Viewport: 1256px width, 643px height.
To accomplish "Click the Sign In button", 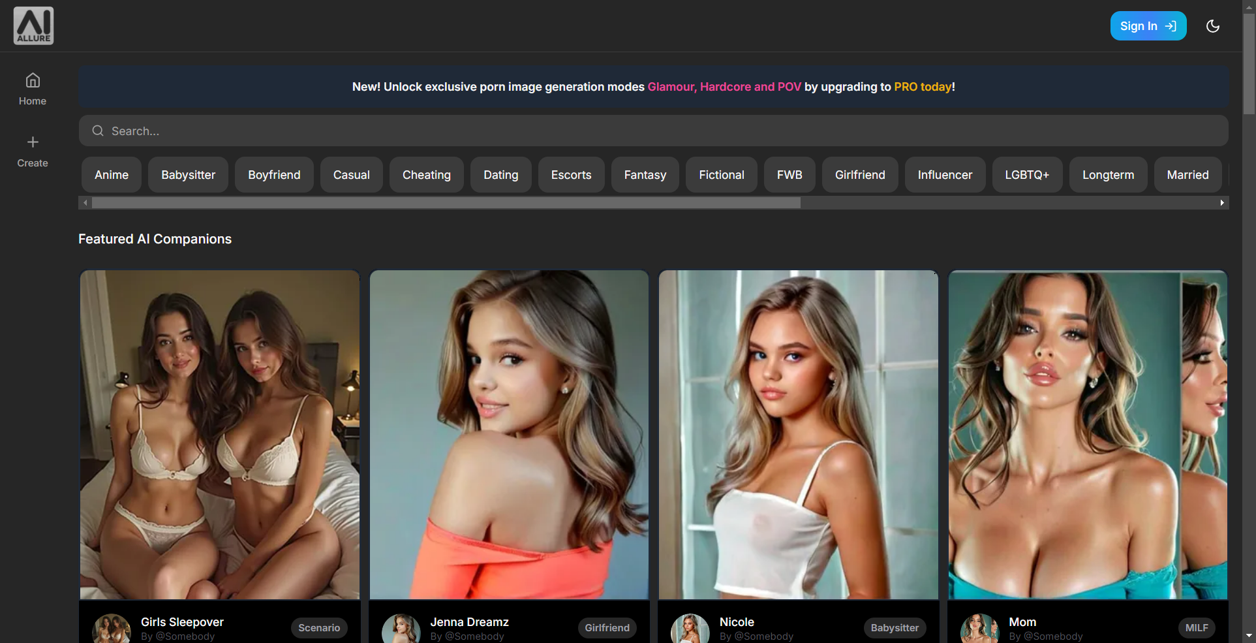I will click(1148, 26).
